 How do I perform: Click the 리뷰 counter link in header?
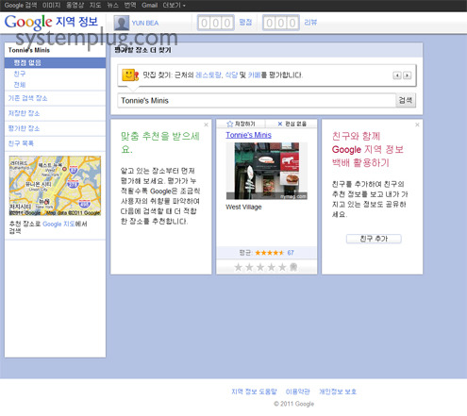coord(310,22)
